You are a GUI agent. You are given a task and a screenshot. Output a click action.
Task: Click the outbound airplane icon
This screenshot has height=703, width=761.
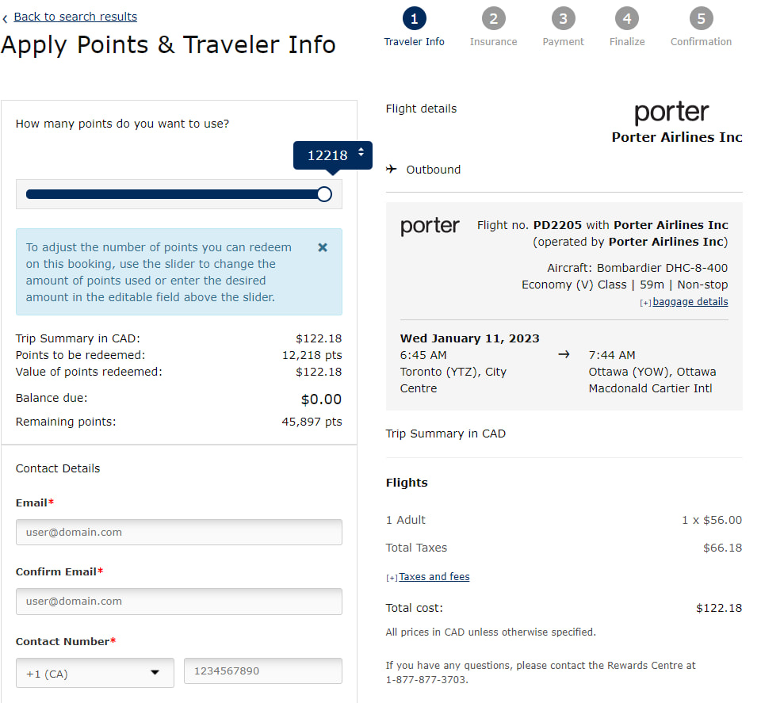coord(391,169)
